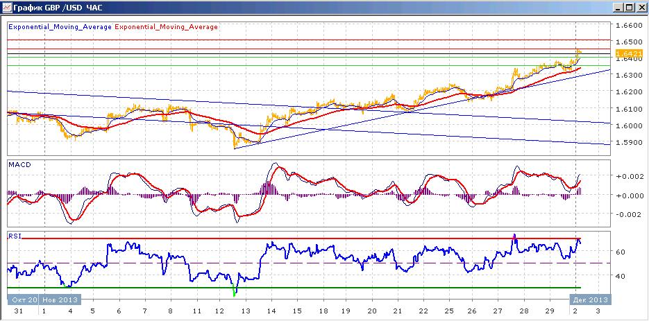Click the red Exponential_Moving_Average legend label
This screenshot has height=321, width=649.
[166, 27]
